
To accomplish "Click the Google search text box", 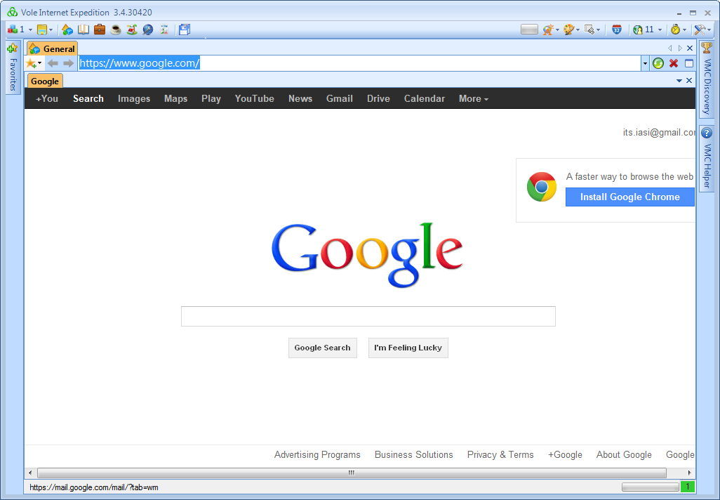I will (368, 316).
